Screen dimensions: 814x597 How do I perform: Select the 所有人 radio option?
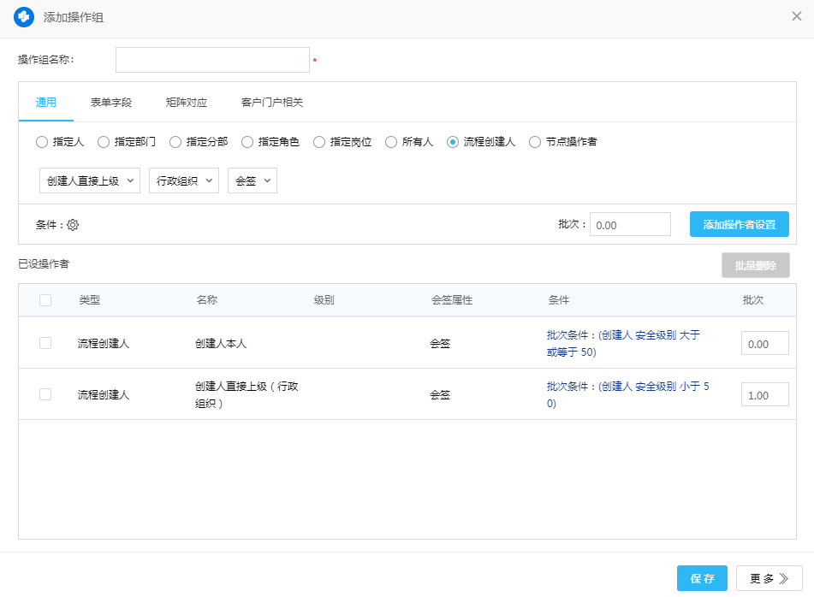[x=391, y=142]
